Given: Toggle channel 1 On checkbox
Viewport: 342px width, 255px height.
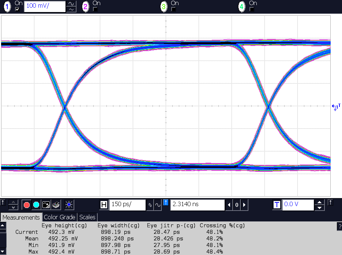Looking at the screenshot, I should pos(17,9).
